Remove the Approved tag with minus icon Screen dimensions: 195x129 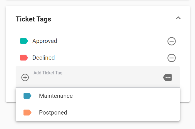pyautogui.click(x=172, y=41)
